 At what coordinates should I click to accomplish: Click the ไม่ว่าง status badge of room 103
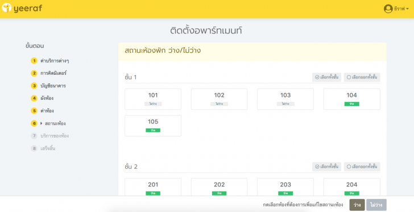tap(285, 104)
